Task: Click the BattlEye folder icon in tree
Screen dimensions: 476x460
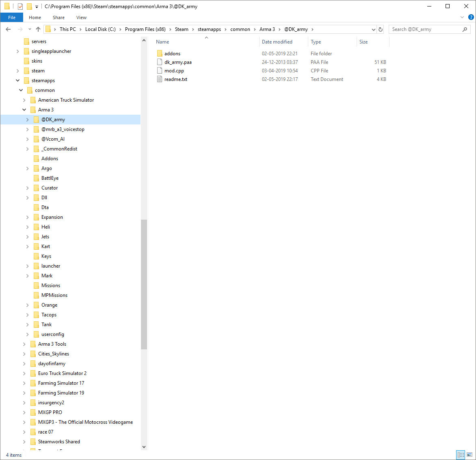Action: click(36, 178)
